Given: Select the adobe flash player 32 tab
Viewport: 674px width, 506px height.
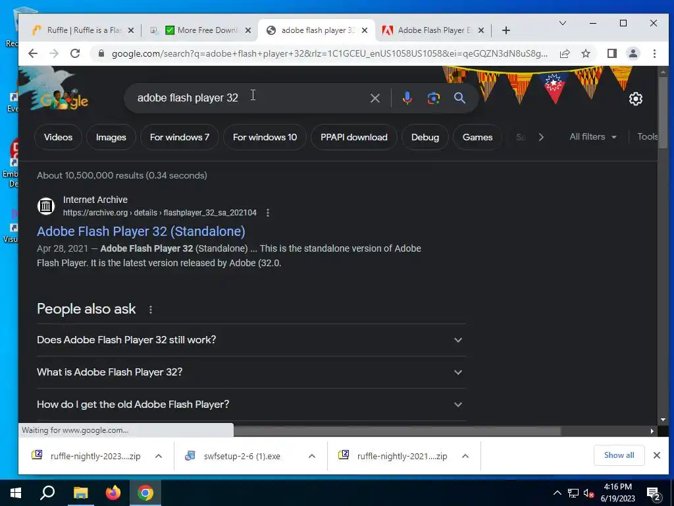Looking at the screenshot, I should click(x=316, y=30).
